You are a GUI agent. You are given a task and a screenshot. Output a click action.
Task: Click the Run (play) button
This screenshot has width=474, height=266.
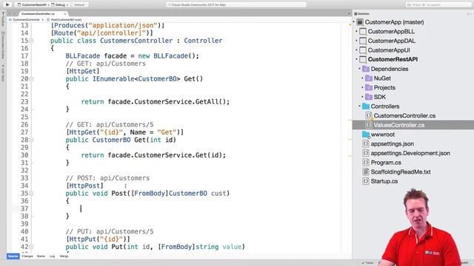pos(7,5)
